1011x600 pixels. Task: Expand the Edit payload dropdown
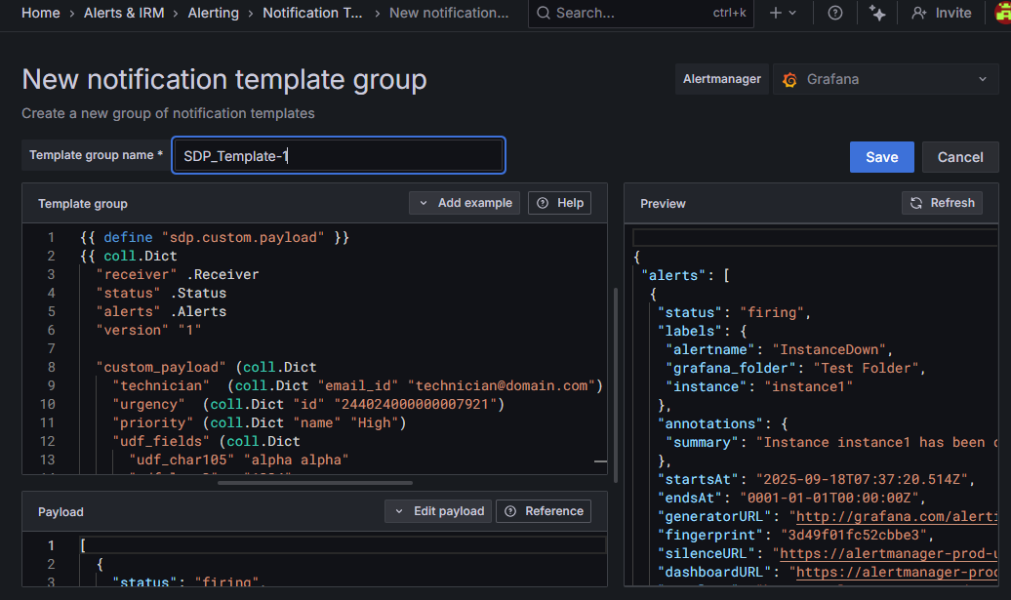(437, 510)
